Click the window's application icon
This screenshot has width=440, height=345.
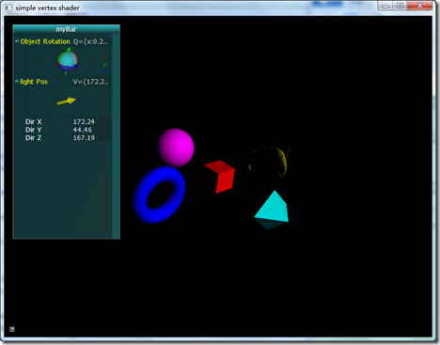(x=8, y=8)
